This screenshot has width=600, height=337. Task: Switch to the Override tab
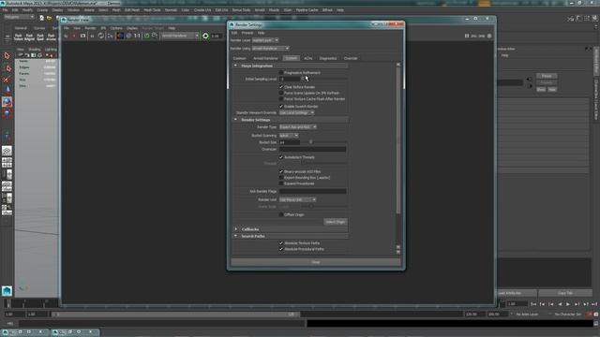(351, 58)
